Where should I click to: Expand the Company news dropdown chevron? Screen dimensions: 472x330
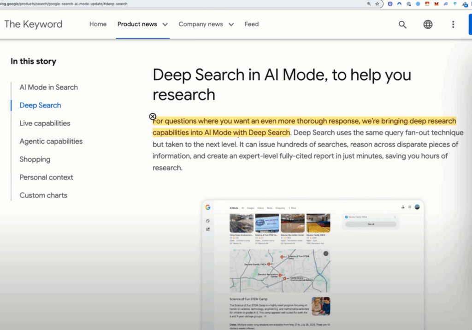[x=231, y=24]
